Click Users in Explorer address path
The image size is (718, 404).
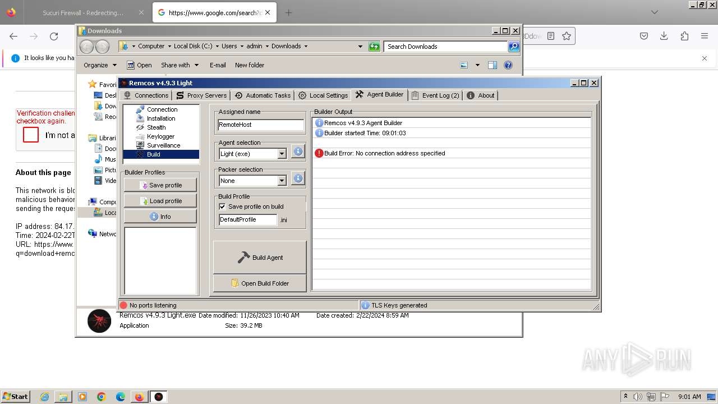point(229,46)
